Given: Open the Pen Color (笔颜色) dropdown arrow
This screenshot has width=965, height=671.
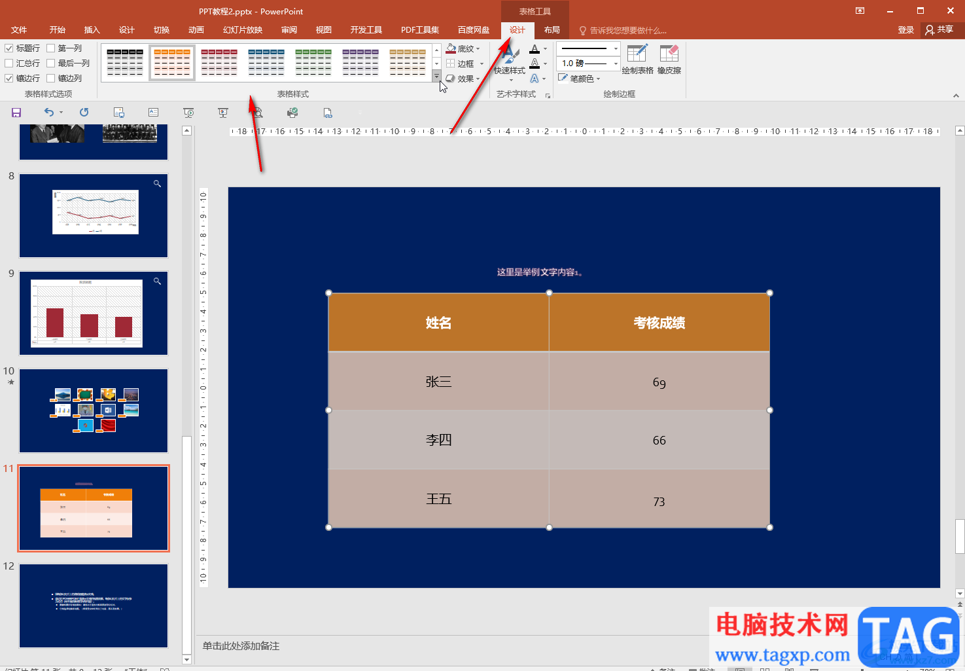Looking at the screenshot, I should (598, 79).
